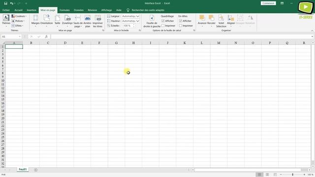Expand the formula bar chevron
This screenshot has width=315, height=177.
click(312, 36)
